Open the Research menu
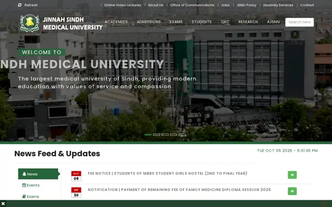The image size is (332, 207). [x=248, y=22]
